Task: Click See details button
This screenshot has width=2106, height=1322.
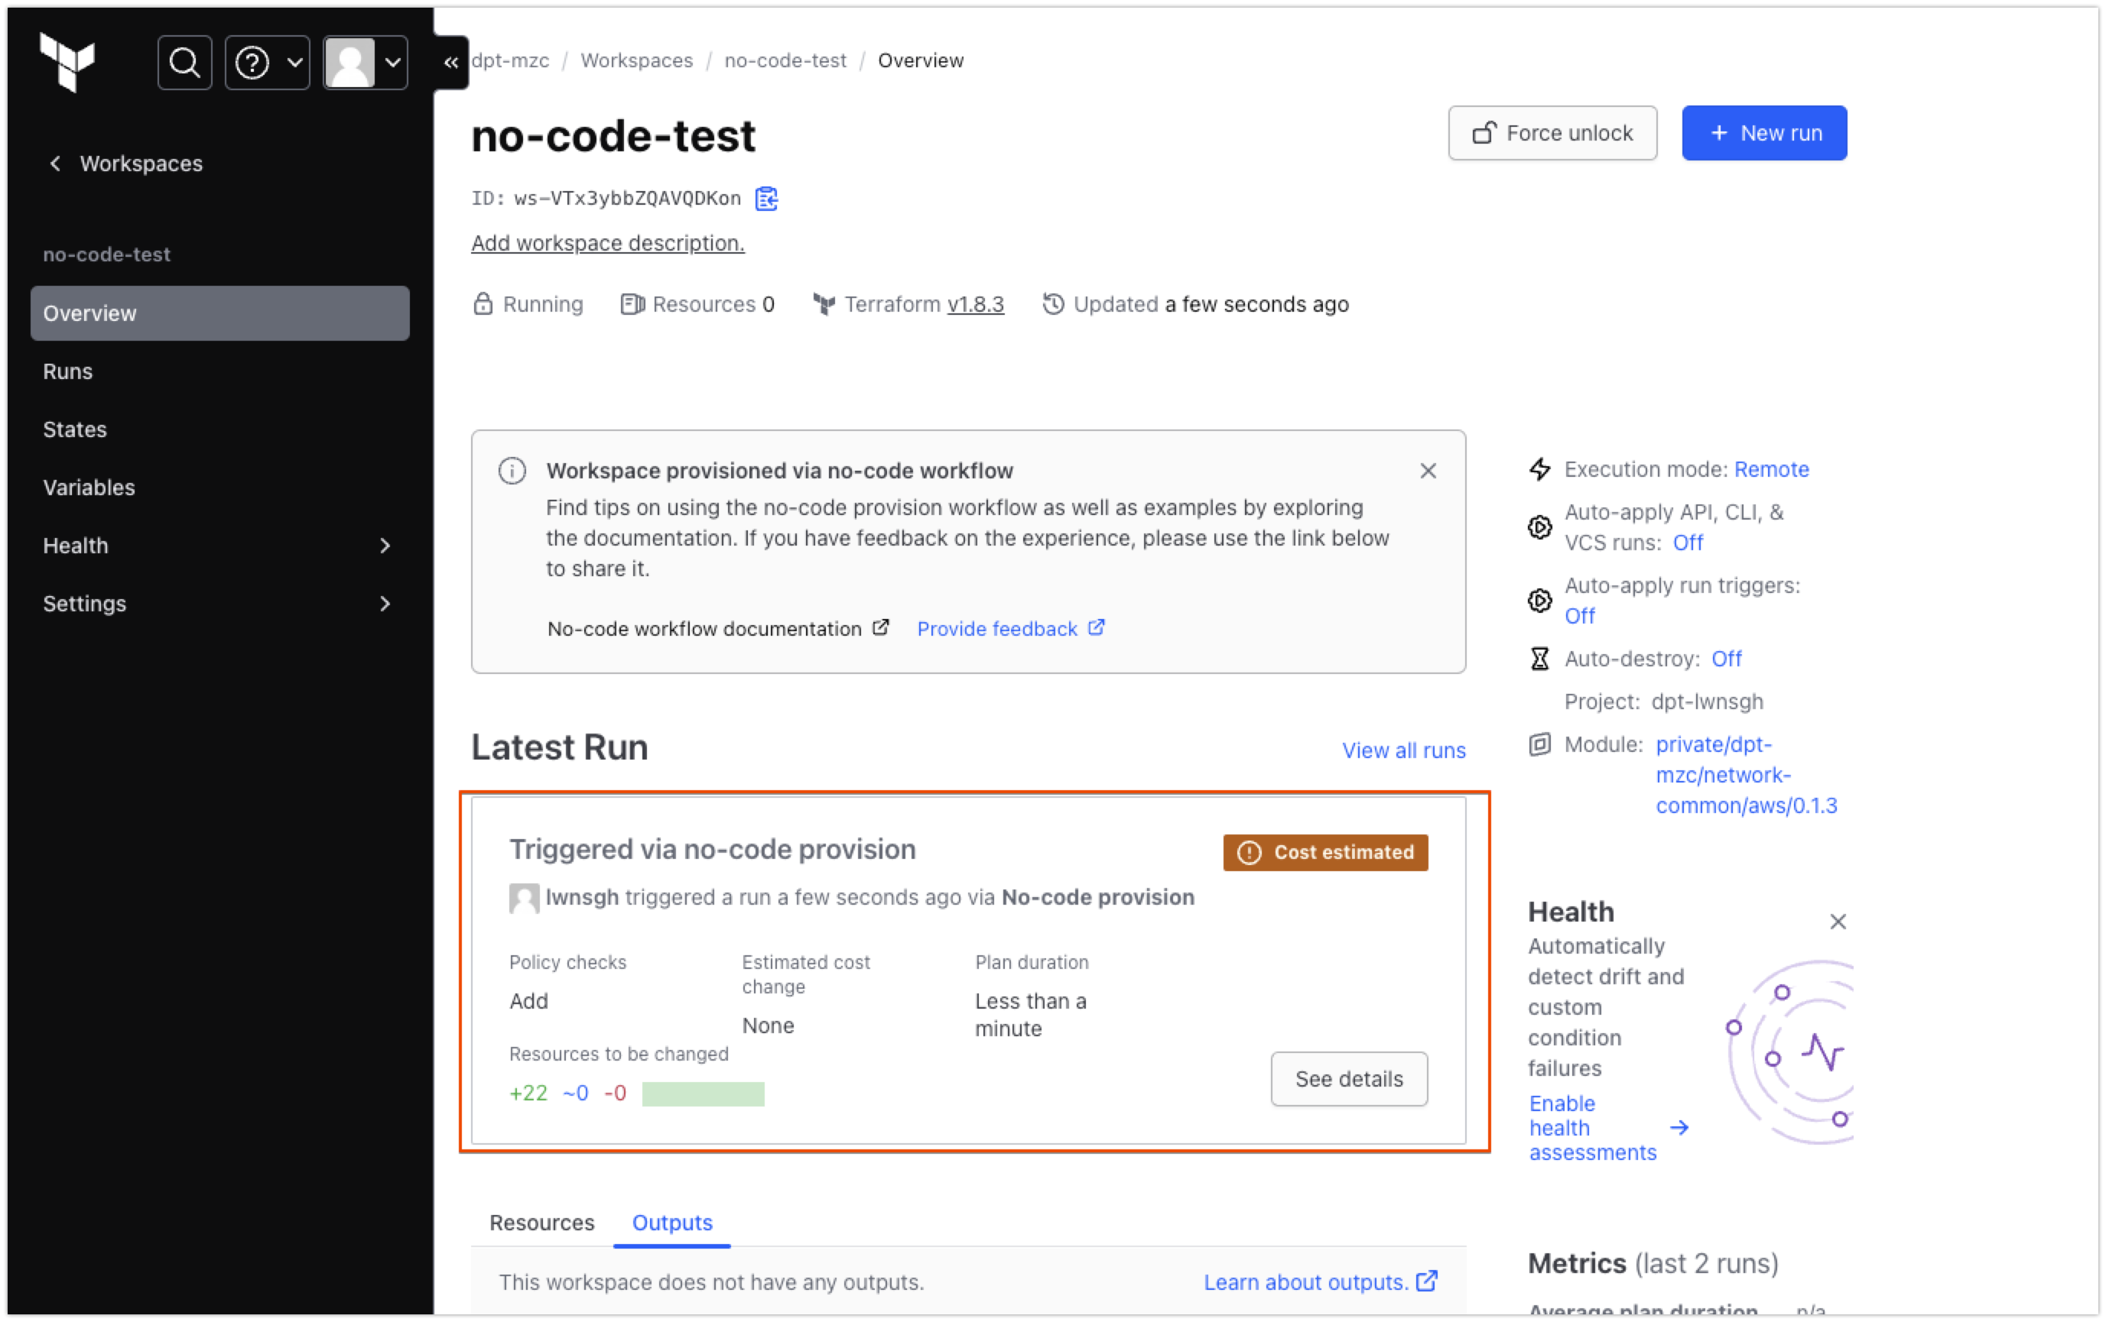Action: (x=1349, y=1079)
